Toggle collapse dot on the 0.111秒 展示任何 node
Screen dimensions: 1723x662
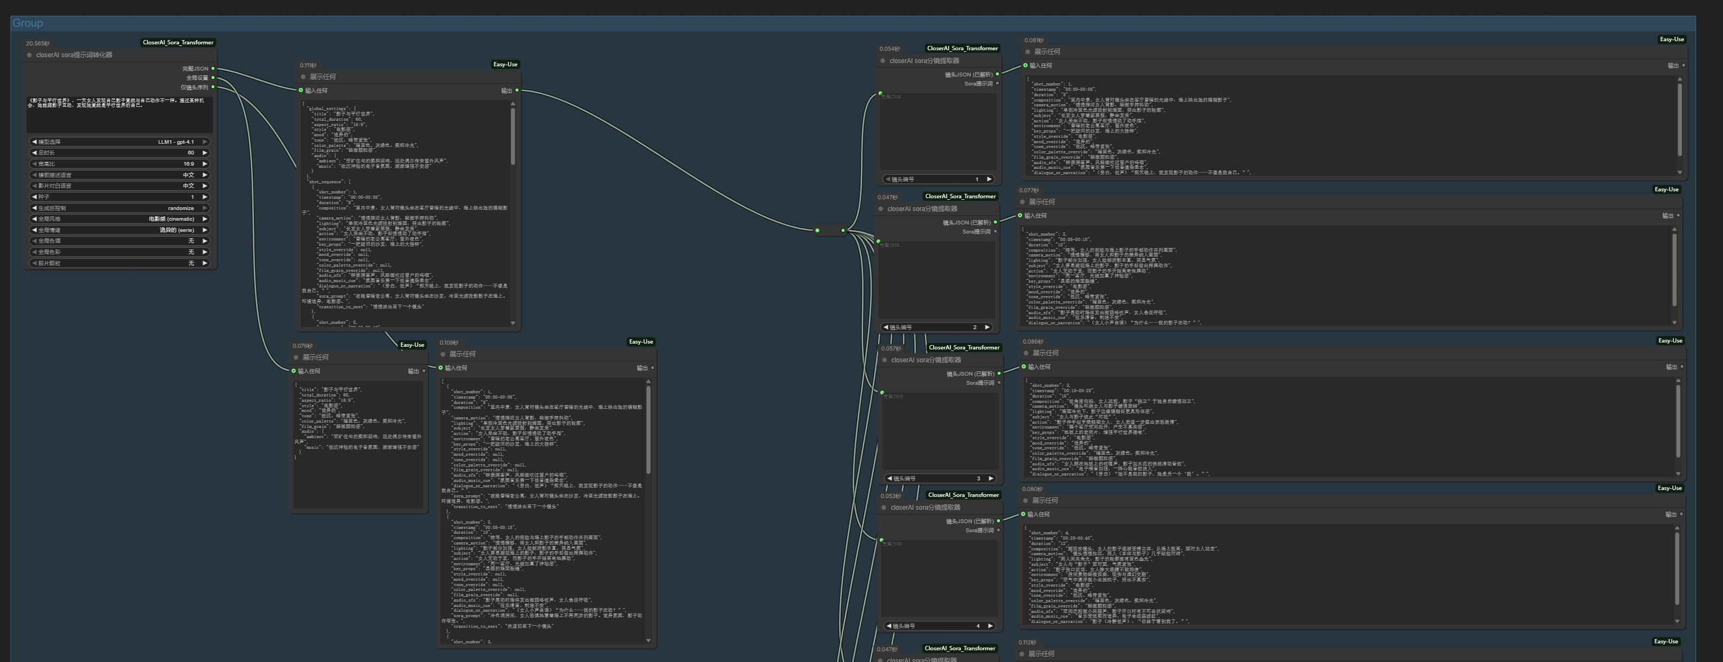303,77
